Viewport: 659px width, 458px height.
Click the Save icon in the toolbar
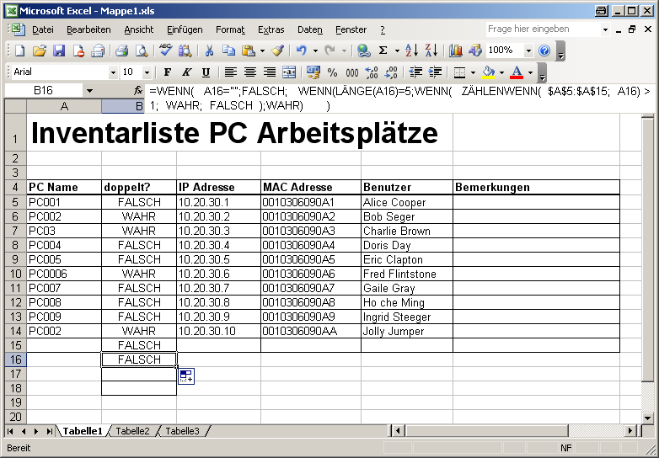point(59,51)
